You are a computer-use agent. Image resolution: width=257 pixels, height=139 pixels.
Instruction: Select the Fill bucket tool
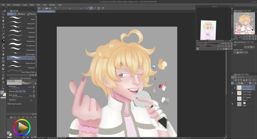click(3, 65)
